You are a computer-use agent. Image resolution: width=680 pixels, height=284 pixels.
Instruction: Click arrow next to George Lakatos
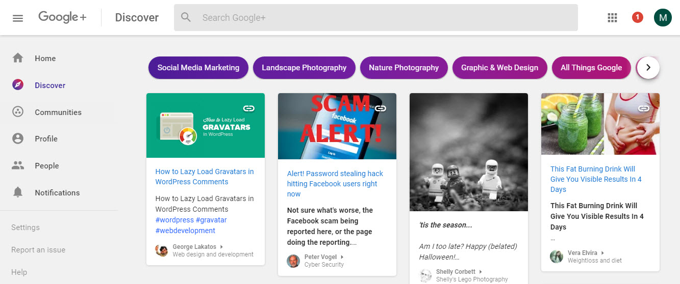pyautogui.click(x=221, y=247)
